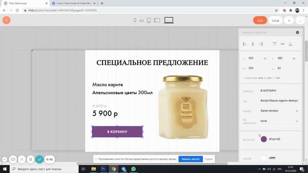This screenshot has width=308, height=173.
Task: Select the Масло карите text line
Action: point(108,85)
